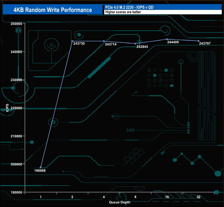This screenshot has width=224, height=207.
Task: Select the data point labeled 244409
Action: coord(167,39)
